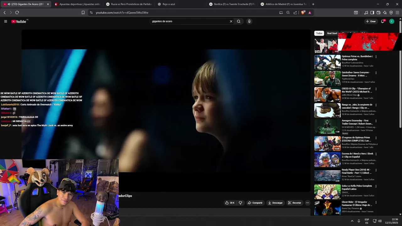Click the Compartir button

point(255,203)
